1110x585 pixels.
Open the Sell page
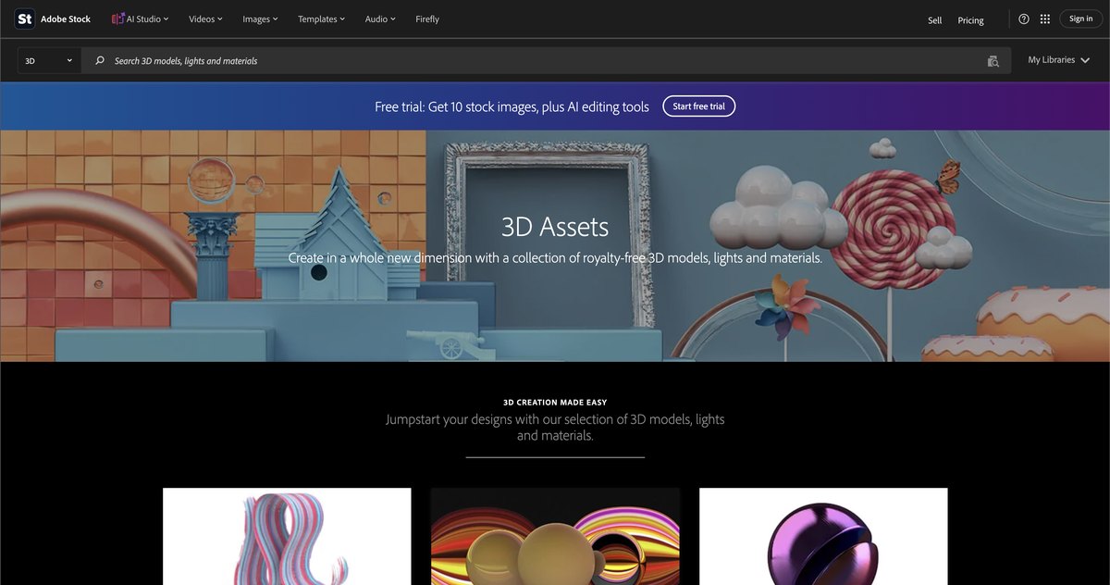coord(935,20)
